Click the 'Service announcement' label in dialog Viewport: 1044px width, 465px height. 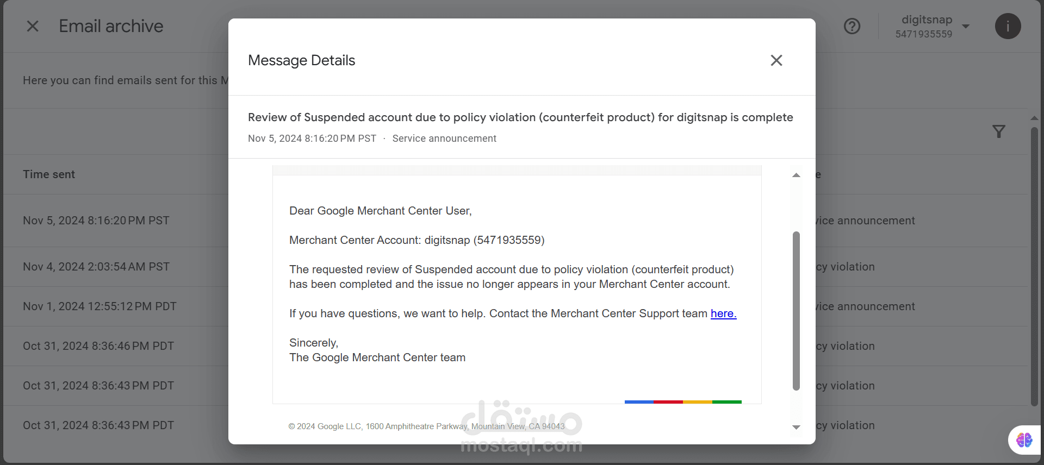click(444, 139)
